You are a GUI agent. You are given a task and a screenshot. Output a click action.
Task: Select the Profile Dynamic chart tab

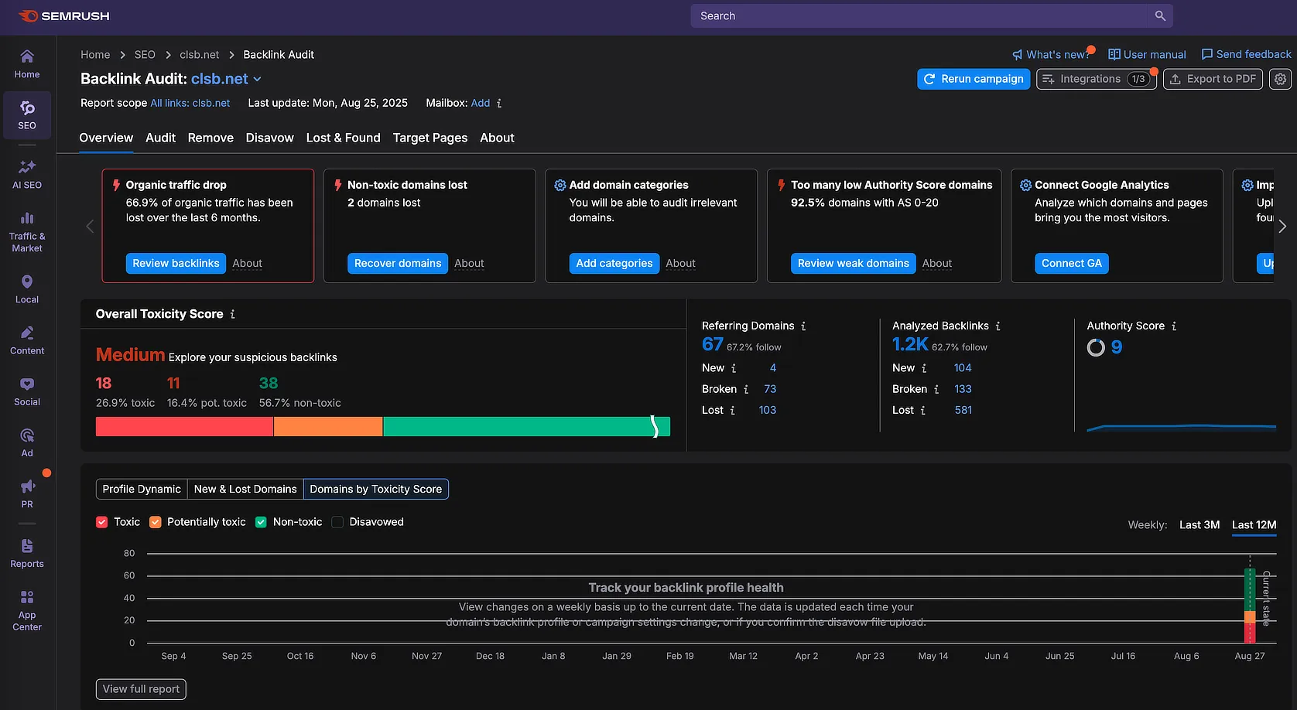coord(142,489)
